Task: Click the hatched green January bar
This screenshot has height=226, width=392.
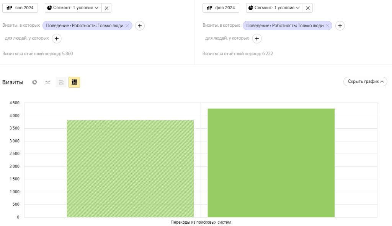Action: tap(130, 168)
